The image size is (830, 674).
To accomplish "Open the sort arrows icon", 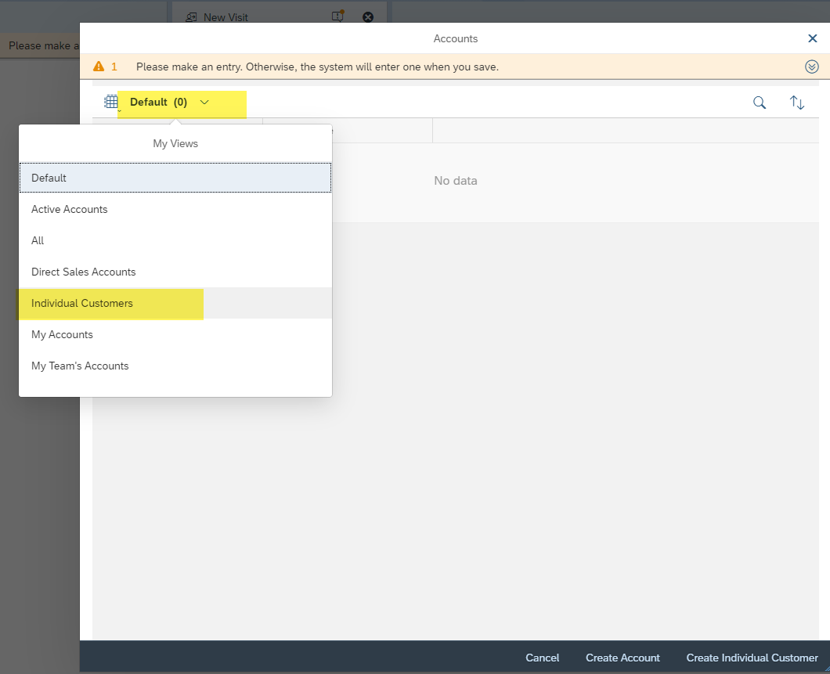I will (796, 103).
